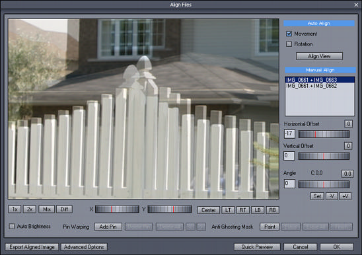Set preview zoom to 1x
Image resolution: width=362 pixels, height=255 pixels.
pos(15,209)
